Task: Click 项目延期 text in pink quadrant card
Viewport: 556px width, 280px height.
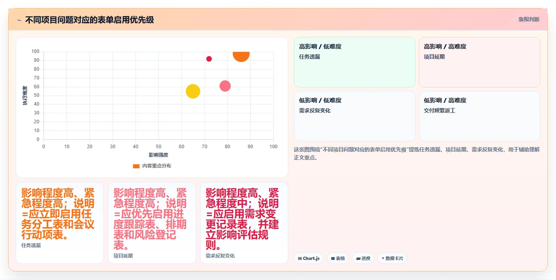Action: (434, 57)
